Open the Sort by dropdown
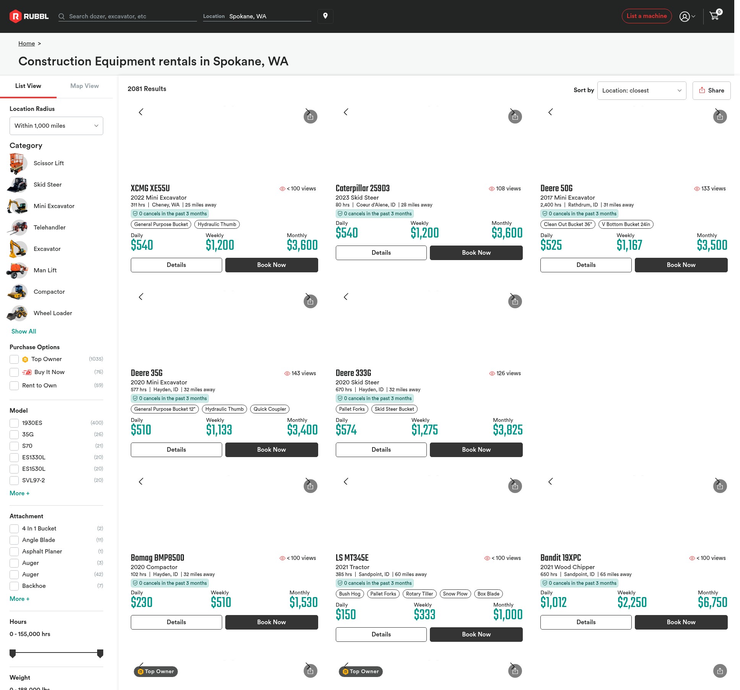 pyautogui.click(x=642, y=91)
